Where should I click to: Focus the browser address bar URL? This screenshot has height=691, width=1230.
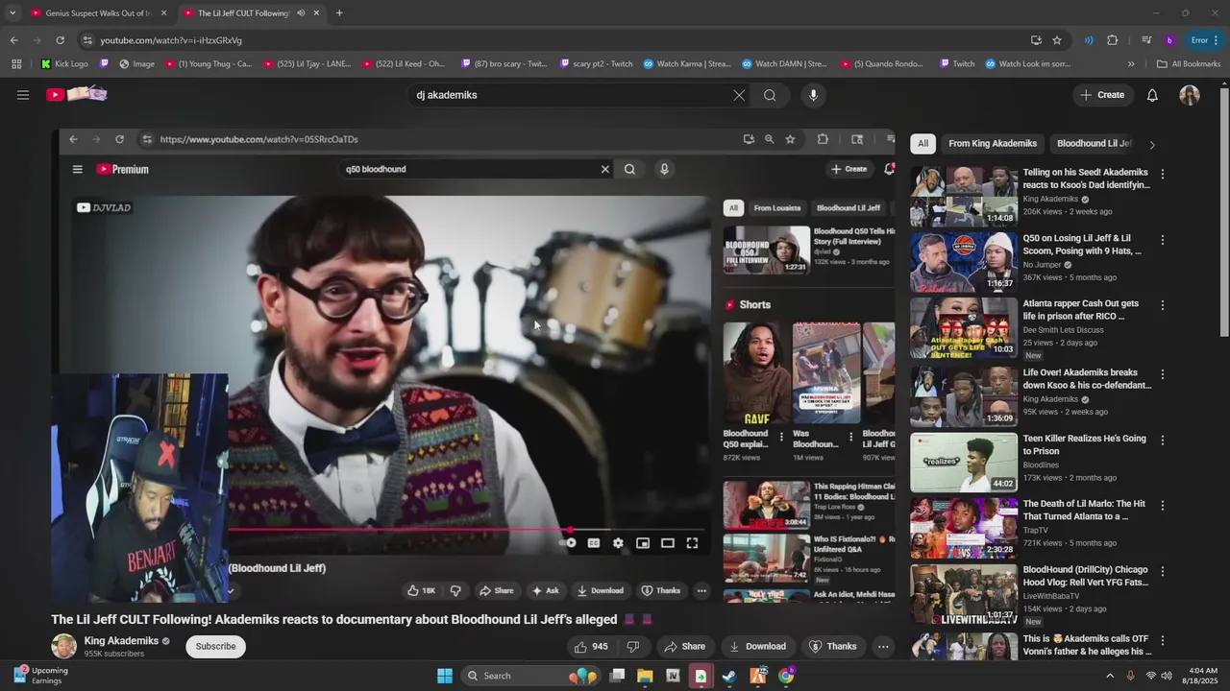pos(171,40)
